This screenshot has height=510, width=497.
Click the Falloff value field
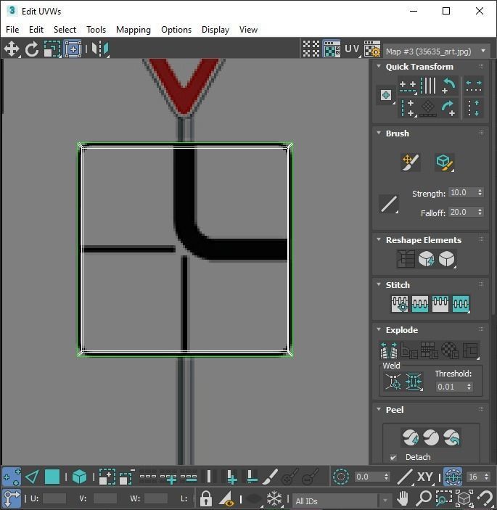pyautogui.click(x=462, y=212)
